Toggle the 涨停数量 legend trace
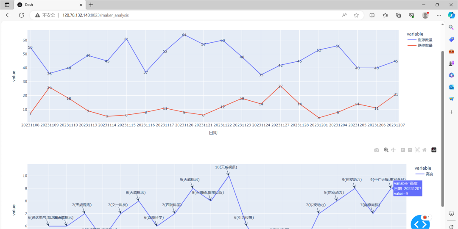This screenshot has width=458, height=229. pos(421,40)
